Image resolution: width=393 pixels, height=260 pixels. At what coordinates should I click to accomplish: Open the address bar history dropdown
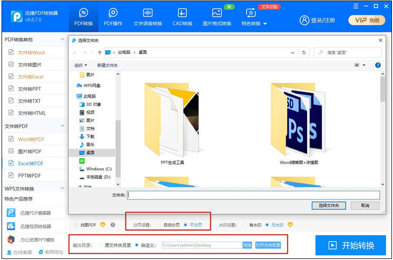[x=292, y=53]
